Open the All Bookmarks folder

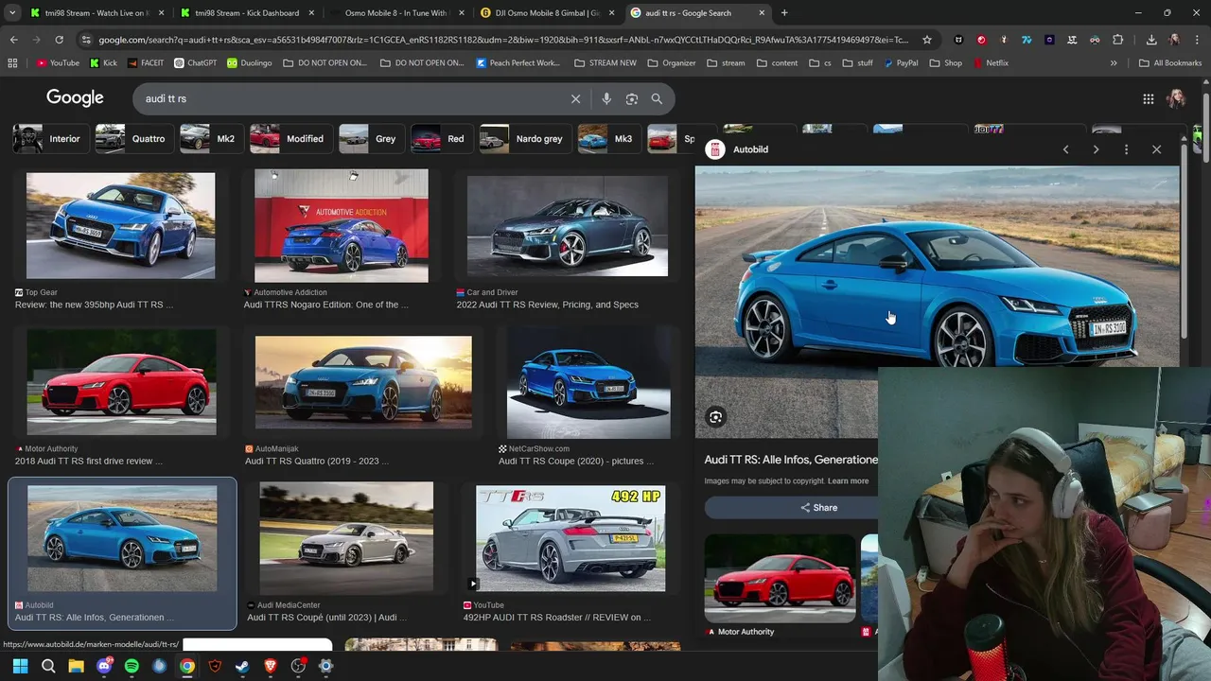1170,62
